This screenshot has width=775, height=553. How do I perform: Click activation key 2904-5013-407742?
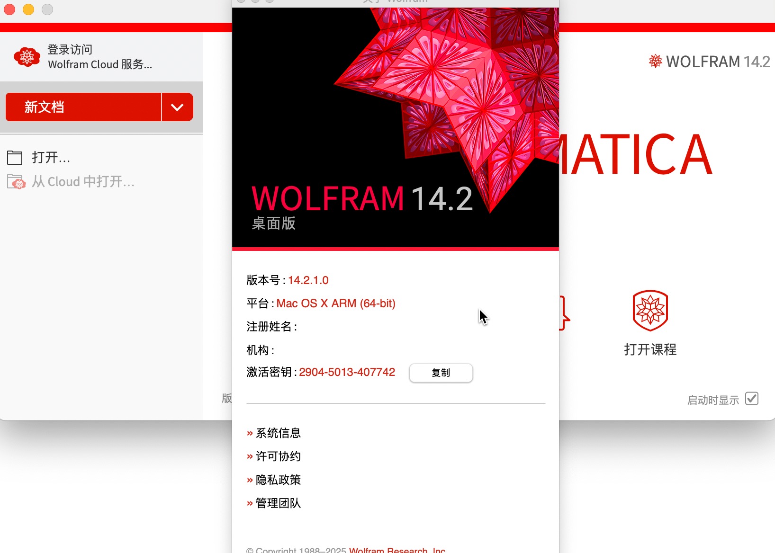tap(347, 372)
